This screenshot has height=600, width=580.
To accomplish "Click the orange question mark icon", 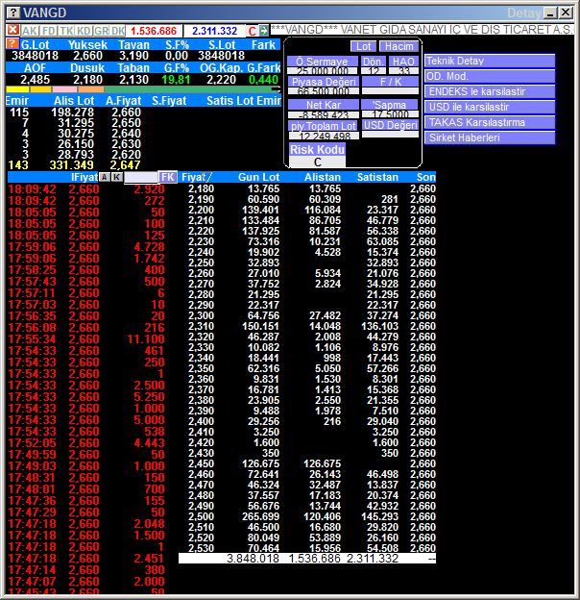I will [12, 43].
